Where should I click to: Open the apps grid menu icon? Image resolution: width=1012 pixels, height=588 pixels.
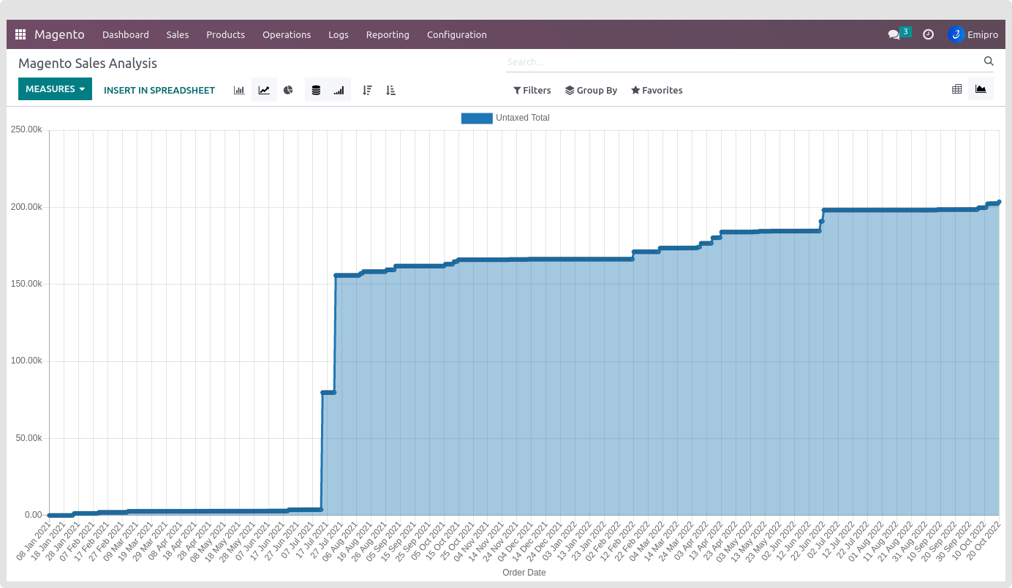click(20, 34)
